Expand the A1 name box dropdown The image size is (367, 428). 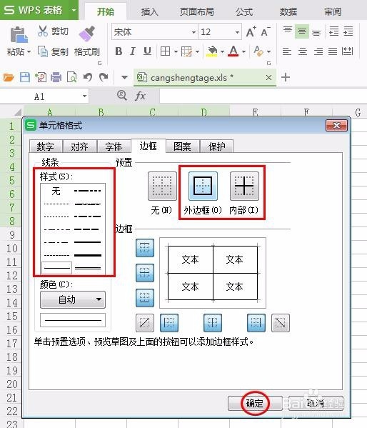[x=84, y=96]
